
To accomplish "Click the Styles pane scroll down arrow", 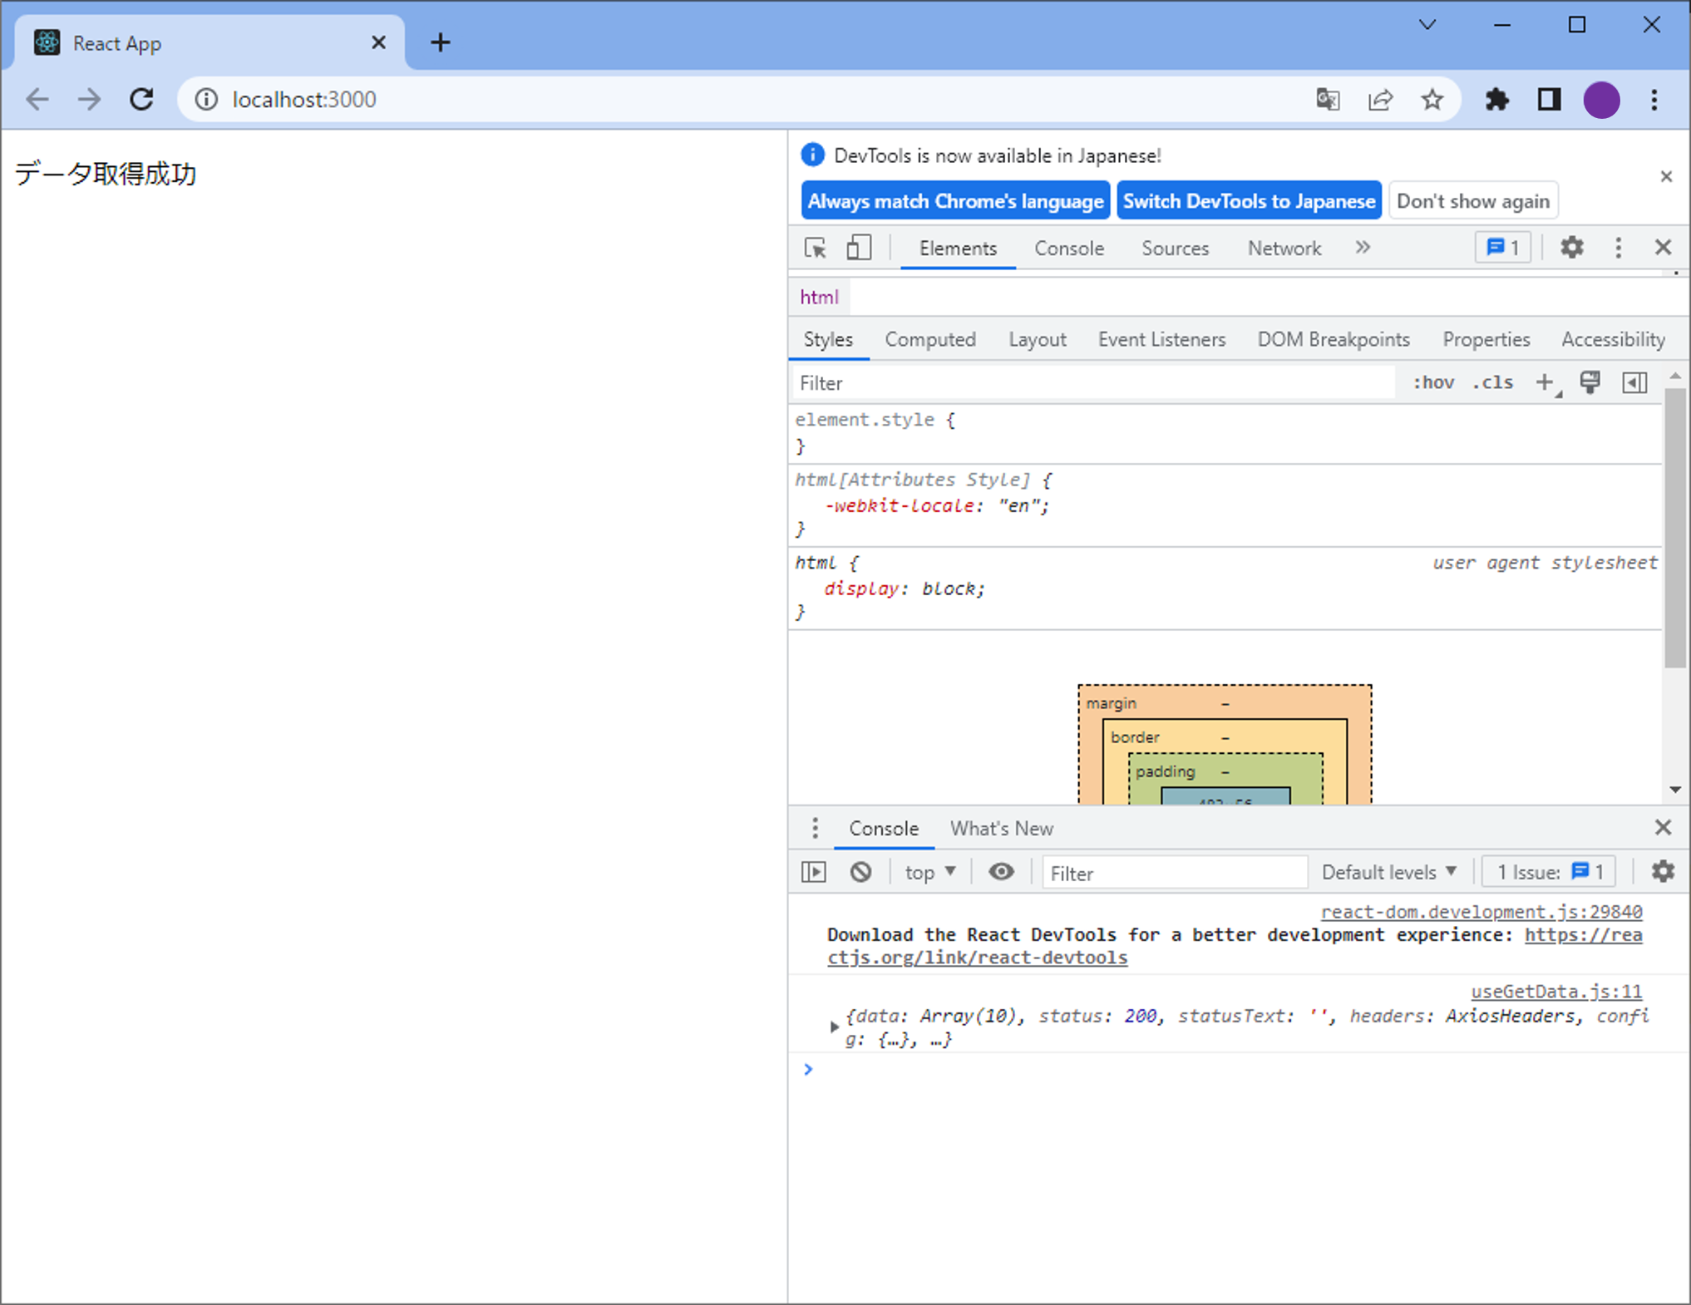I will click(x=1674, y=790).
